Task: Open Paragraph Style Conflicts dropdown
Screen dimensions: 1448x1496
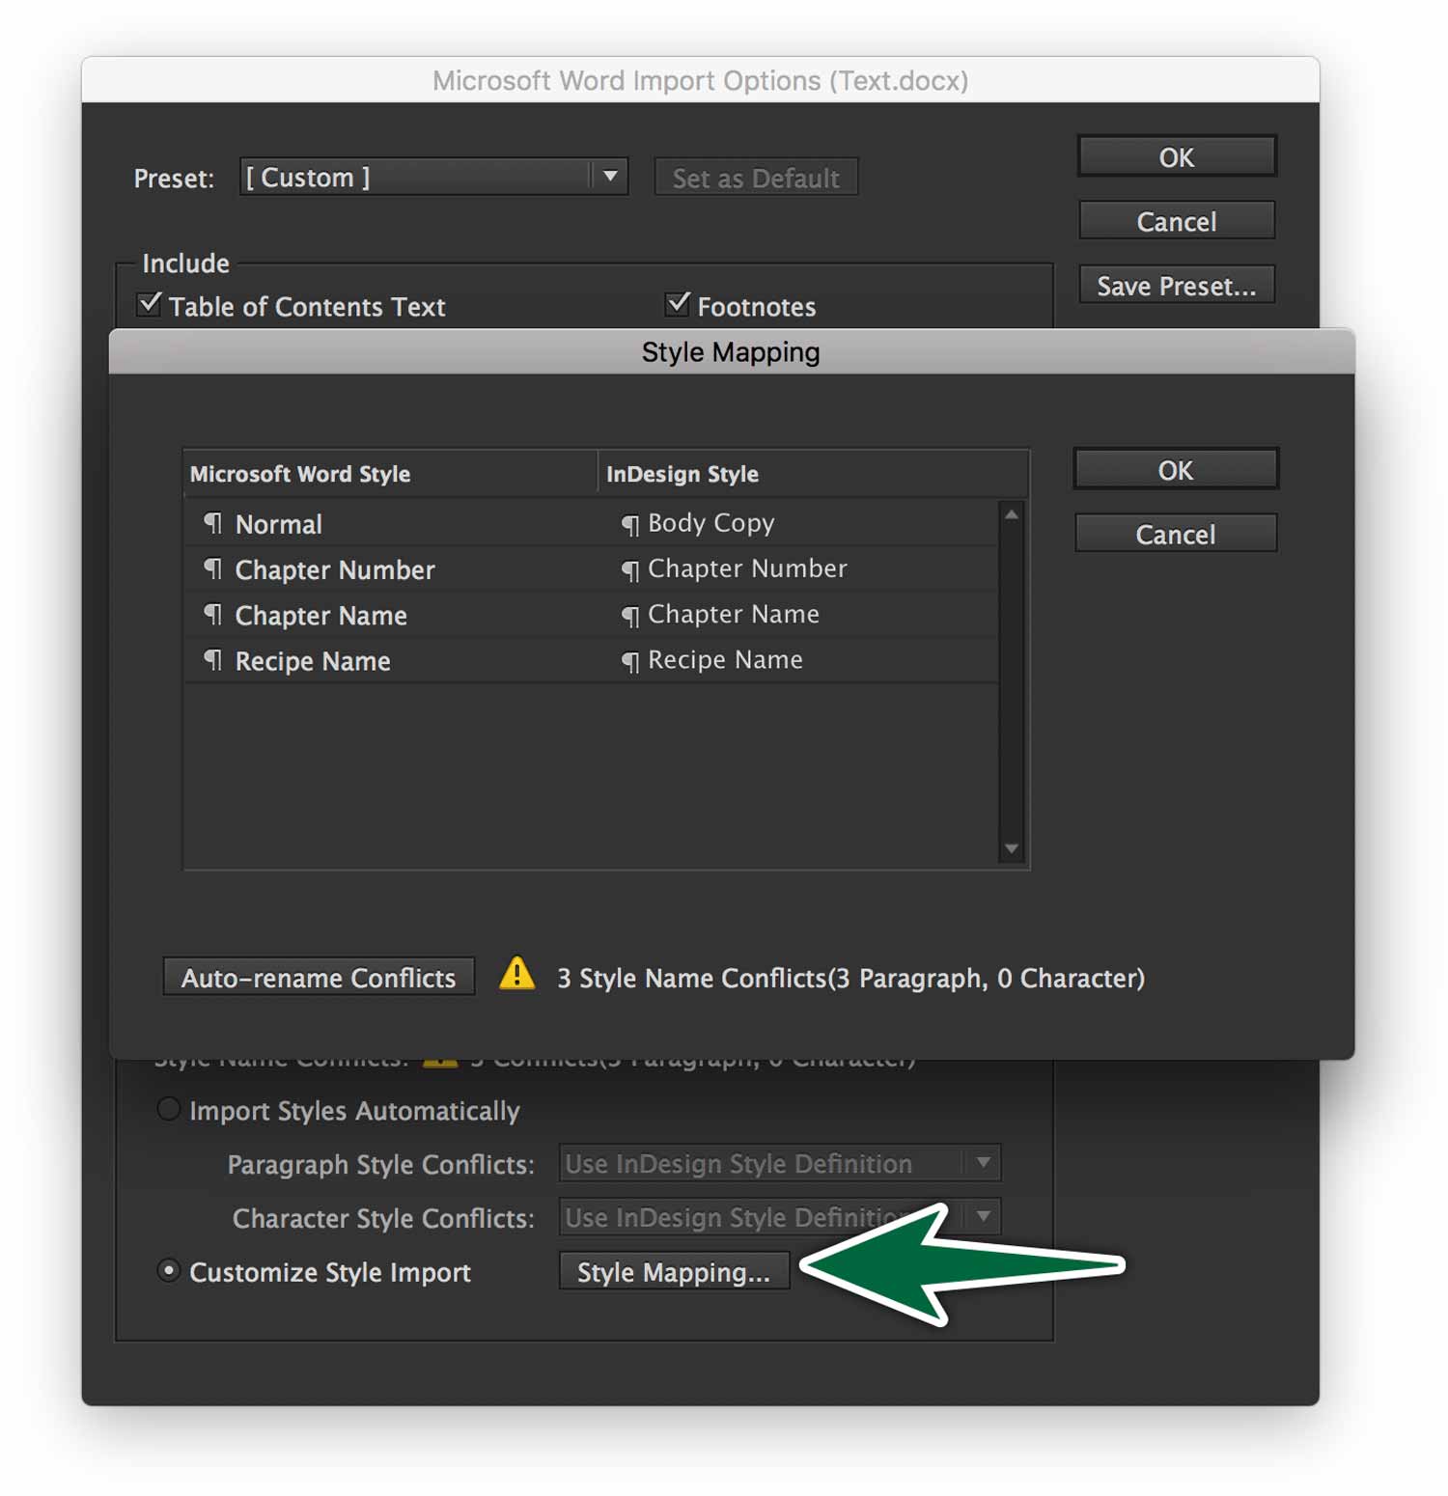Action: (x=780, y=1163)
